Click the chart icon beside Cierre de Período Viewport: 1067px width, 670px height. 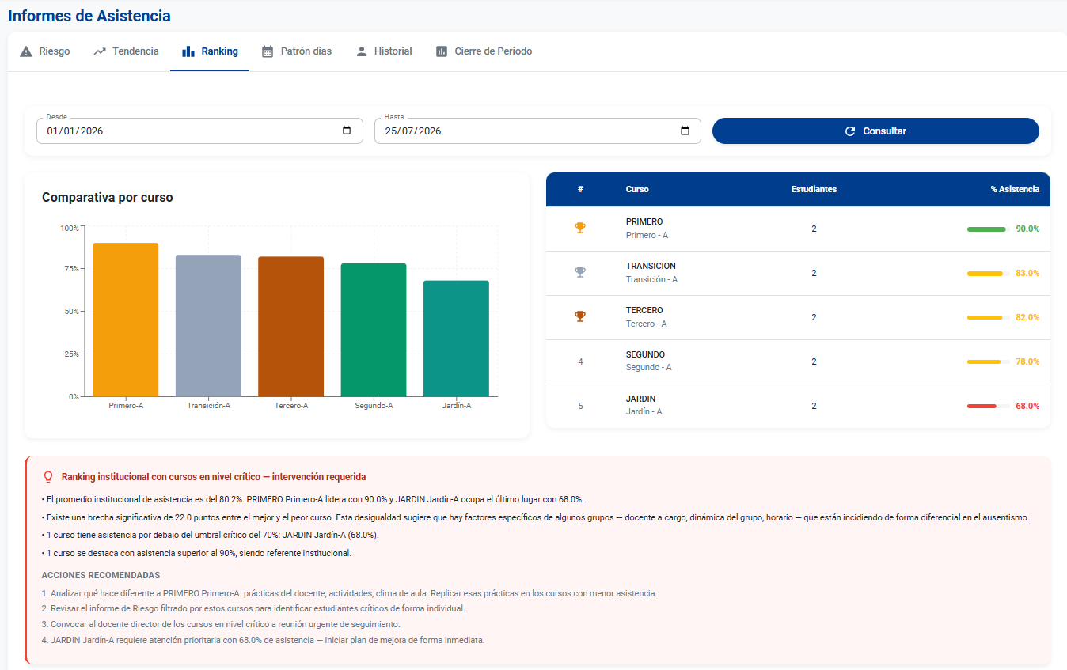tap(442, 51)
